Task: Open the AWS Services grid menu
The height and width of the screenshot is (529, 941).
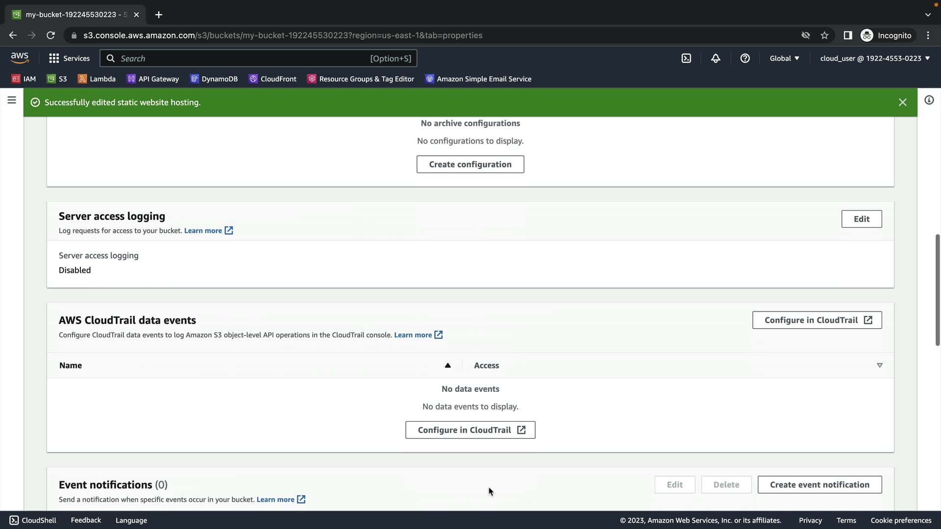Action: (69, 58)
